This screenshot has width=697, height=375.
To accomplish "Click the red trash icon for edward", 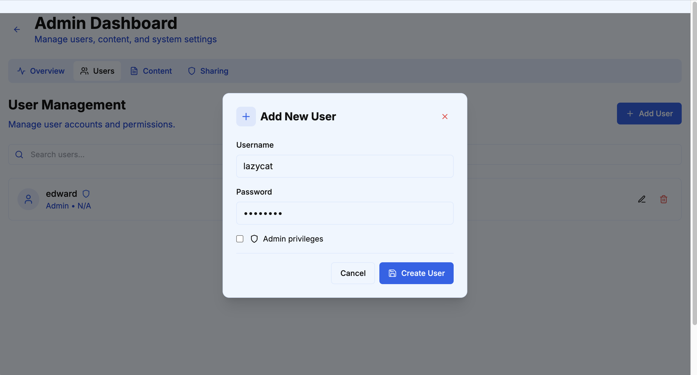I will coord(664,199).
